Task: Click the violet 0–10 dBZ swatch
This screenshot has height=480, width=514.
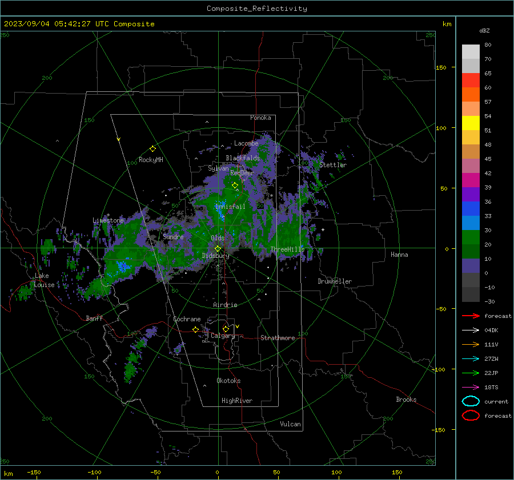Action: coord(471,265)
